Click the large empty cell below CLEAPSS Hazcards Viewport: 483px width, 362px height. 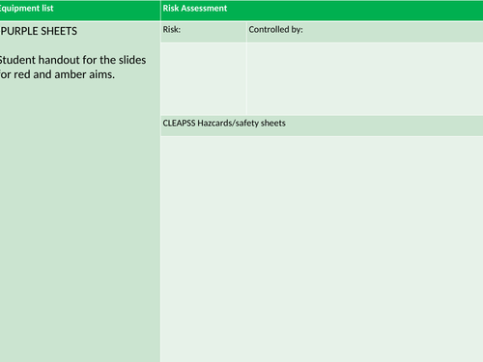click(x=322, y=249)
